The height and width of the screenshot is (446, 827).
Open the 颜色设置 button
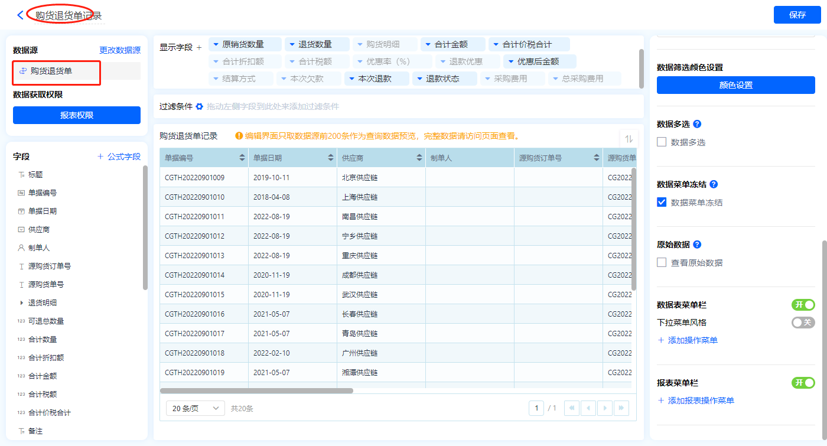coord(735,85)
